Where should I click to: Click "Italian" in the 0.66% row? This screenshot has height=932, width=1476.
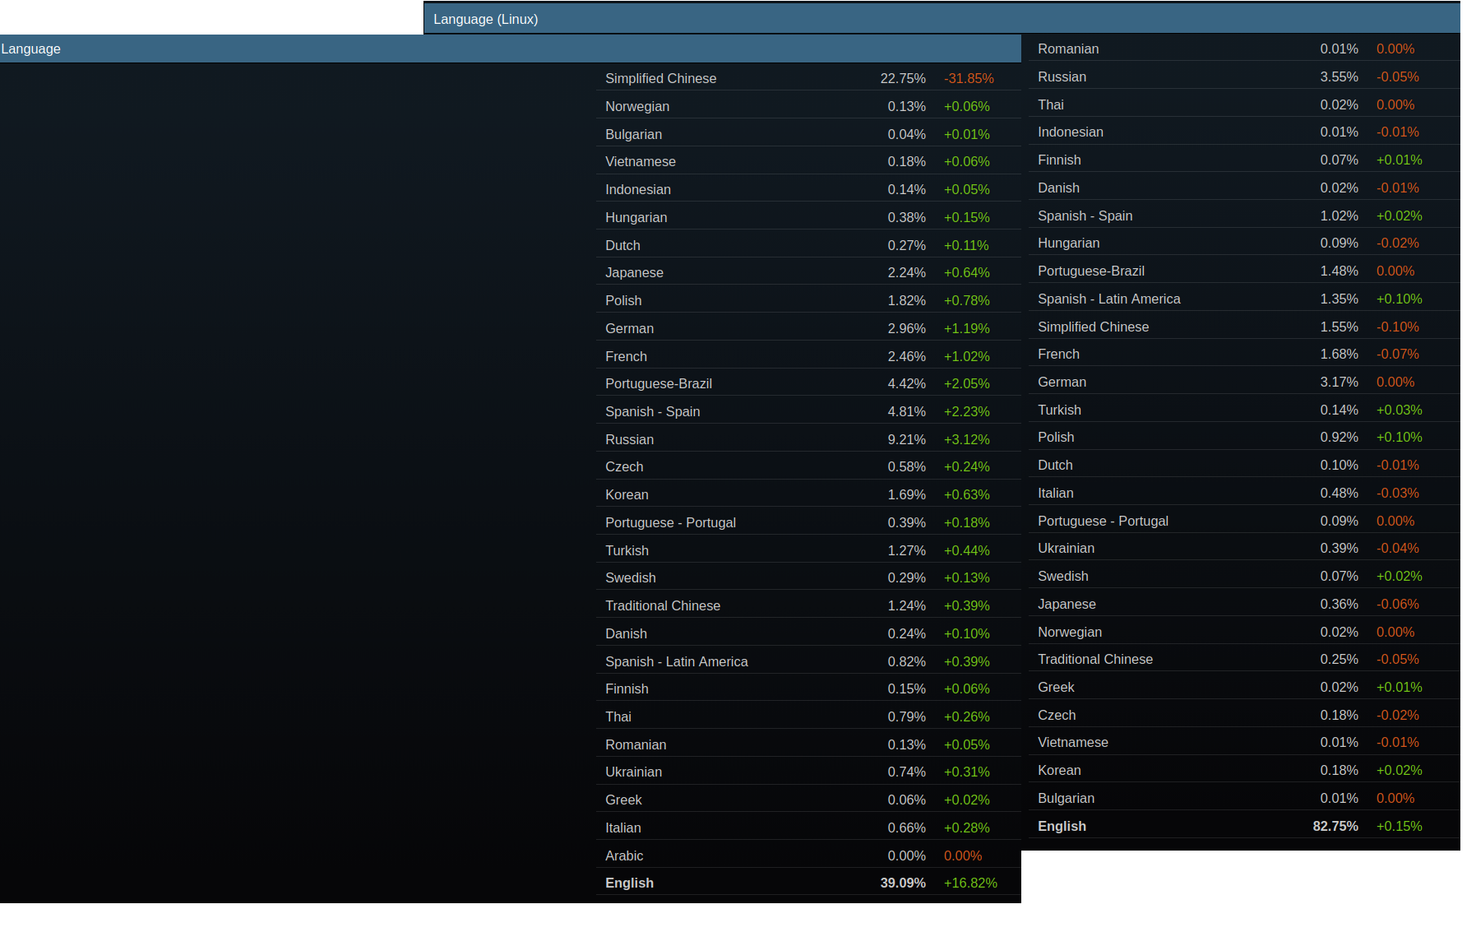622,828
